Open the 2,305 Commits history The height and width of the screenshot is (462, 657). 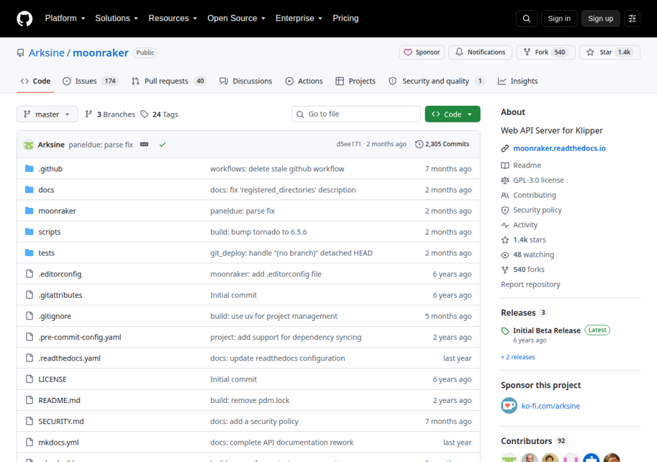pyautogui.click(x=442, y=144)
